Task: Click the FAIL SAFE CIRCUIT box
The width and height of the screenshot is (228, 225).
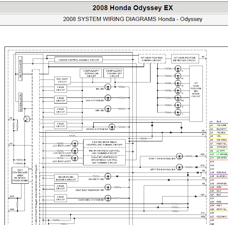Action: pyautogui.click(x=62, y=80)
